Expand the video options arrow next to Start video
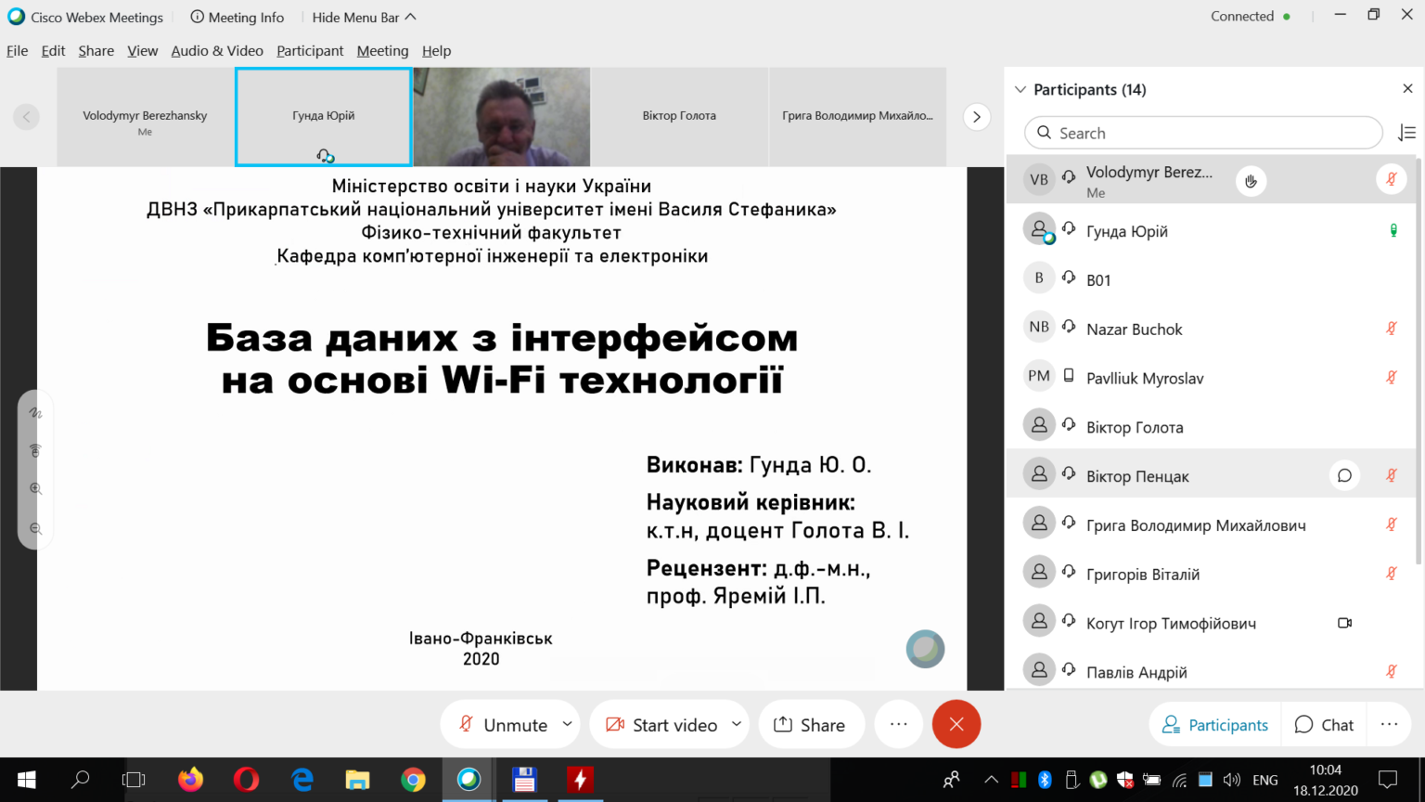Screen dimensions: 1425x802 coord(737,724)
